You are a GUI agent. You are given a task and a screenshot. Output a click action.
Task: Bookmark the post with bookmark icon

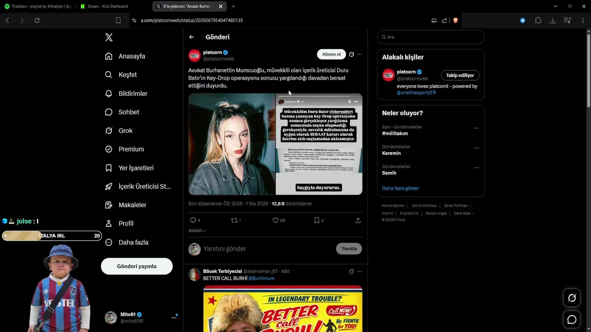click(317, 220)
